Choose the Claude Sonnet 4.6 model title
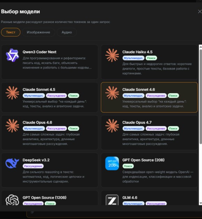The image size is (202, 219). pos(139,90)
